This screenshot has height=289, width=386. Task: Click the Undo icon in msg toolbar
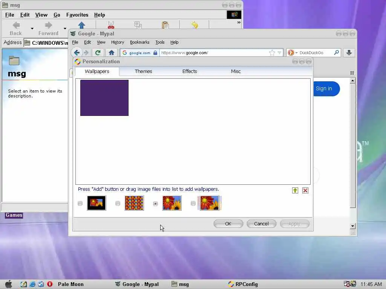(195, 25)
